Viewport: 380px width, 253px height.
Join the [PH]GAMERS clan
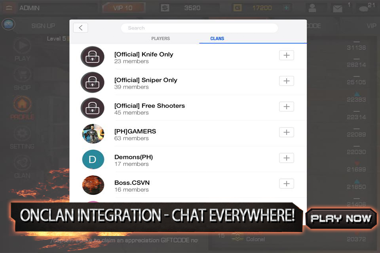(286, 132)
